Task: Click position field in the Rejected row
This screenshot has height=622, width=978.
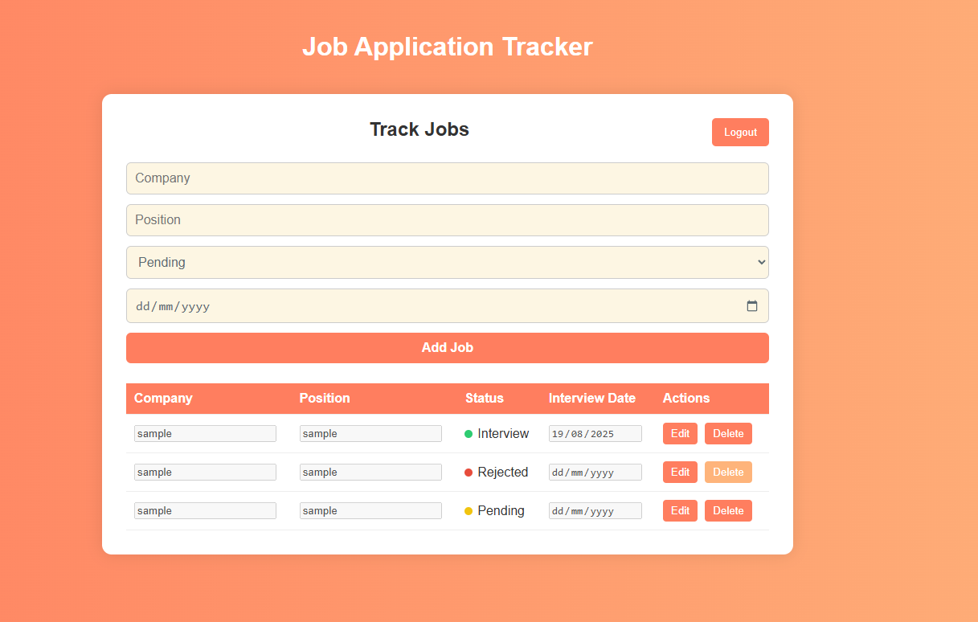Action: point(370,473)
